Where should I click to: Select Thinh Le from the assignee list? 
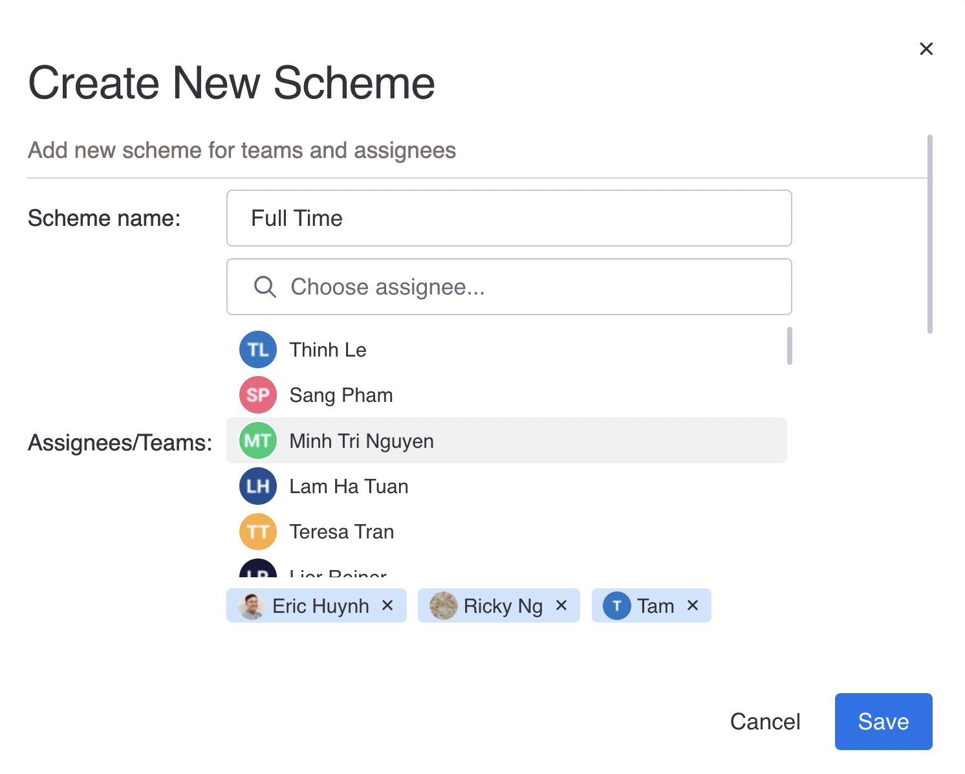(328, 349)
